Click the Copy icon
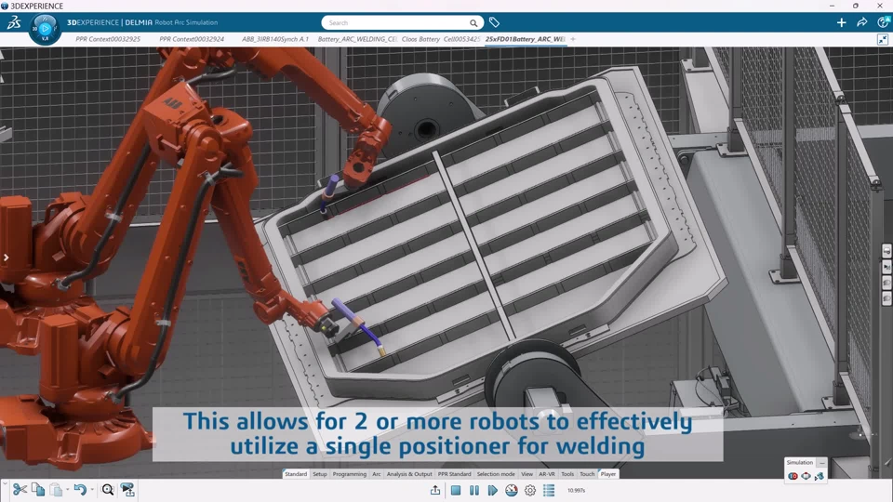This screenshot has height=502, width=893. [38, 490]
